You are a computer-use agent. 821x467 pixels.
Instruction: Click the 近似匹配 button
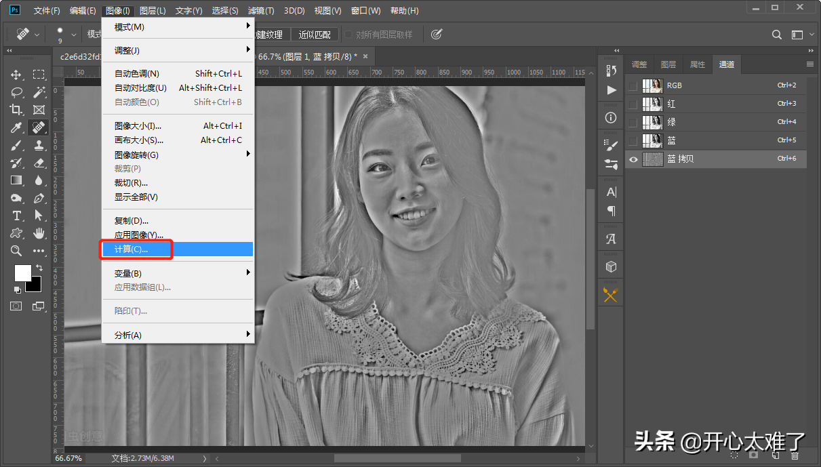pyautogui.click(x=315, y=35)
